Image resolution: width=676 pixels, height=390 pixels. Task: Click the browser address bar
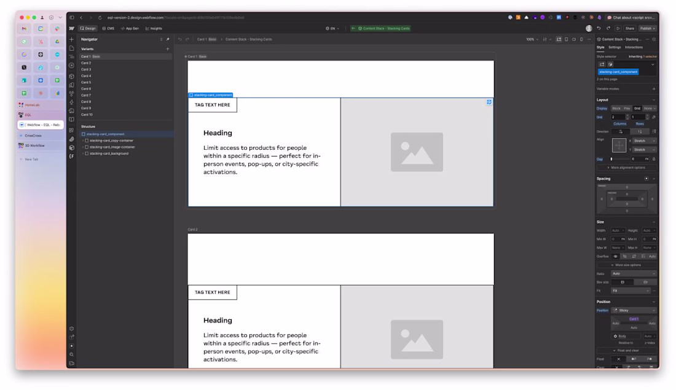point(176,18)
